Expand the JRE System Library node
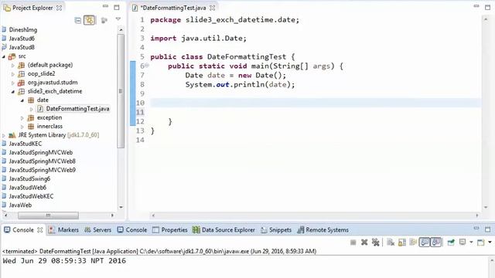This screenshot has width=495, height=278. 4,136
